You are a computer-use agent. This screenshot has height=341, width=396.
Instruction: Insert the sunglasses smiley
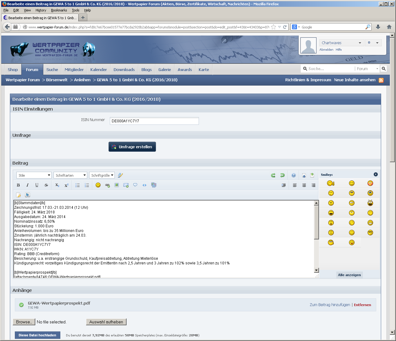point(370,233)
